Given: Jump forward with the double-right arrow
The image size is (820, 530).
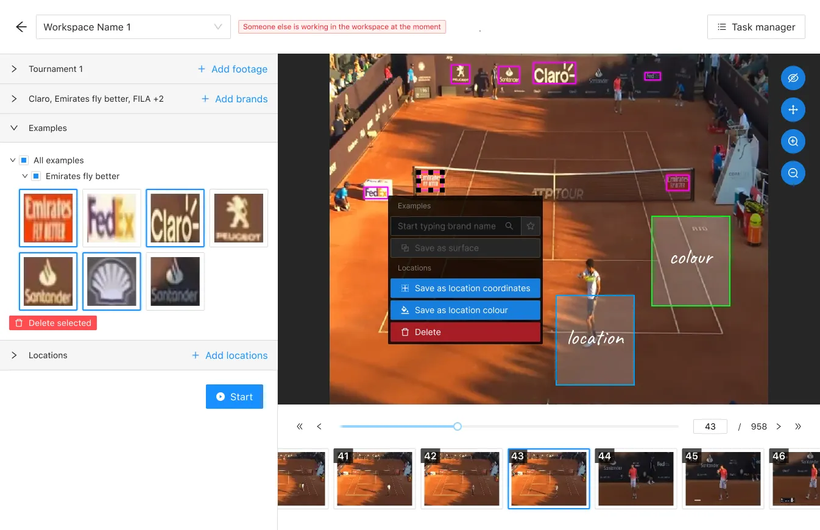Looking at the screenshot, I should [798, 426].
